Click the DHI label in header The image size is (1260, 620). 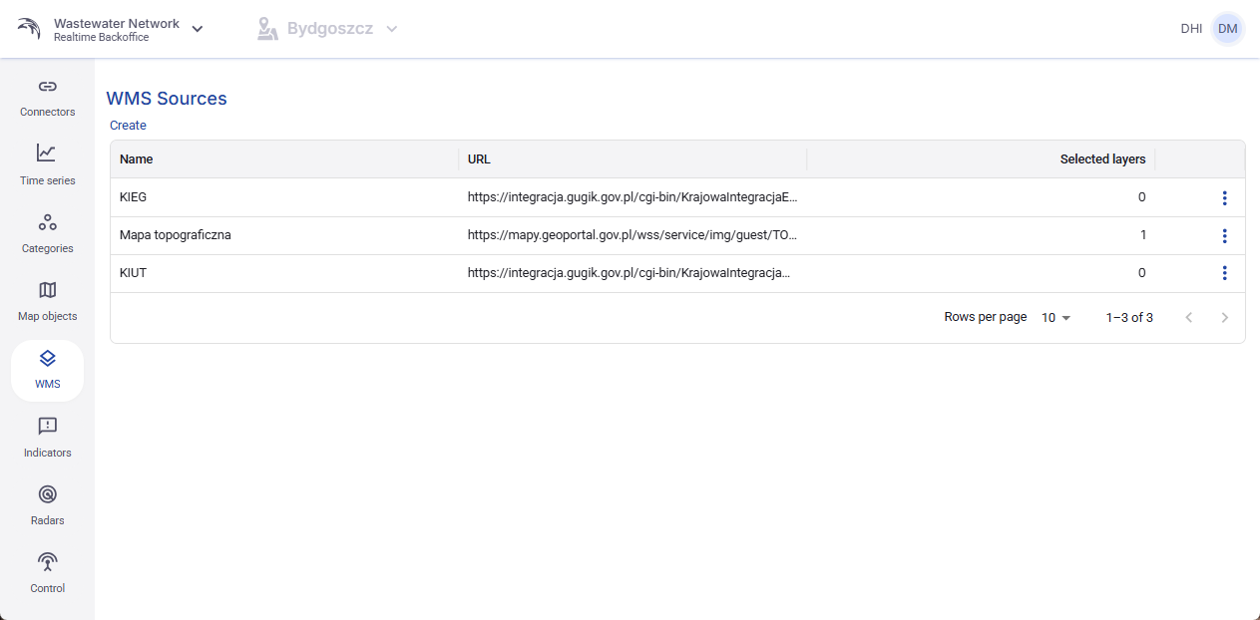point(1191,29)
